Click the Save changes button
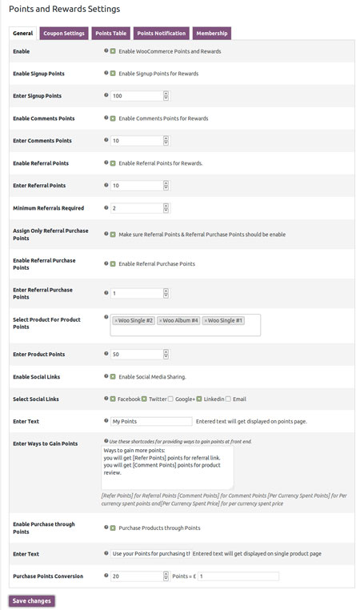 31,600
